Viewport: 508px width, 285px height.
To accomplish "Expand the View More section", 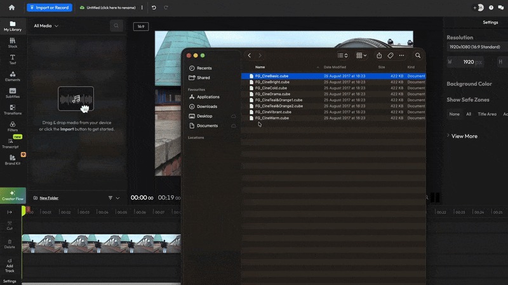I will pos(464,136).
